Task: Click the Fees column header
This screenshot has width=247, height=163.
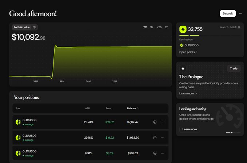Action: click(108, 109)
